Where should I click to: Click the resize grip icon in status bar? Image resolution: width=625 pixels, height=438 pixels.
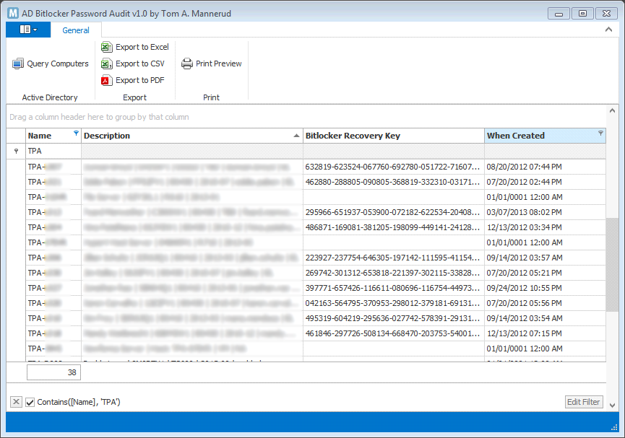(x=614, y=427)
